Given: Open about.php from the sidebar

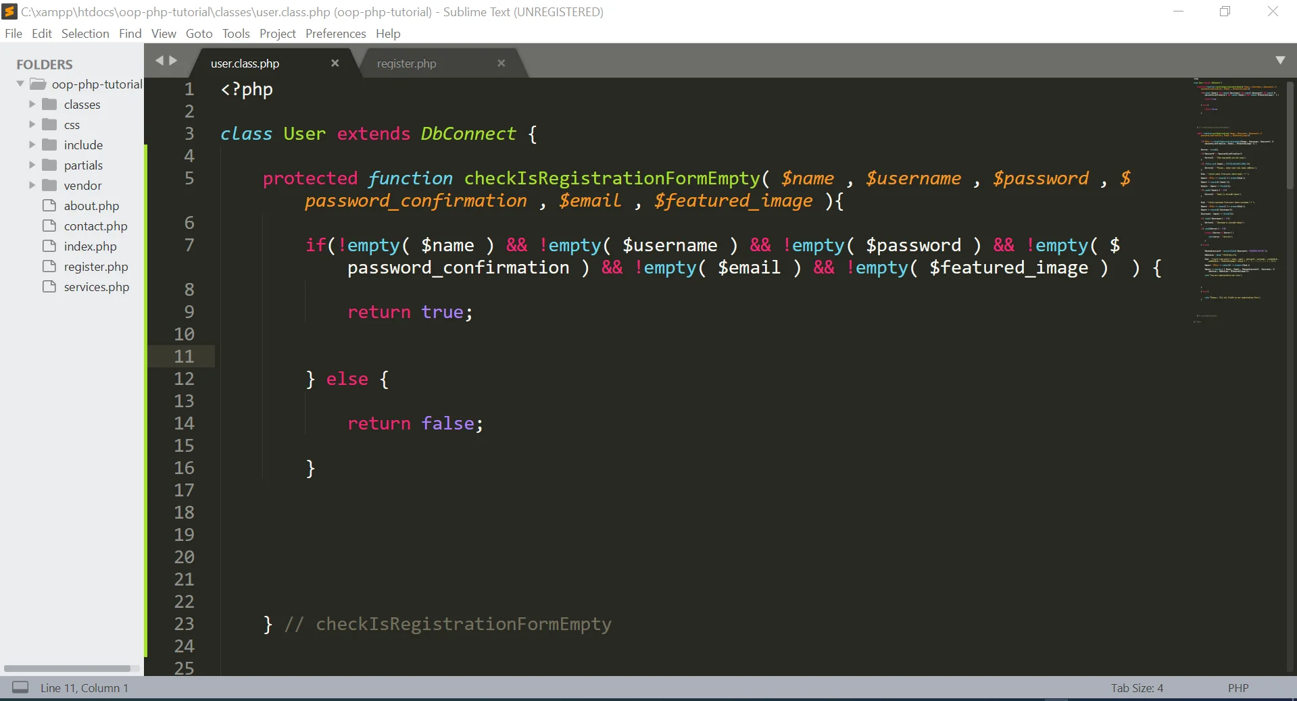Looking at the screenshot, I should coord(91,206).
